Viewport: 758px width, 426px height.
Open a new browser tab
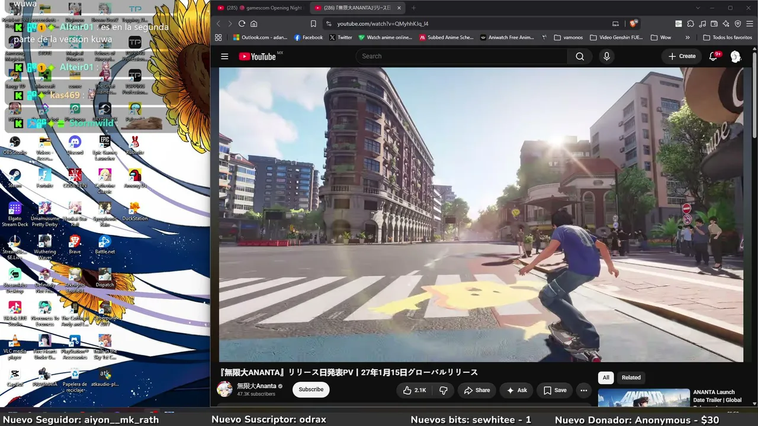[x=413, y=8]
